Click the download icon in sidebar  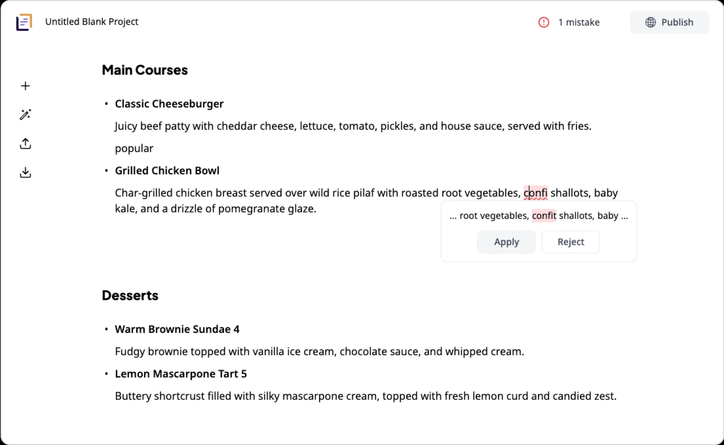click(25, 172)
